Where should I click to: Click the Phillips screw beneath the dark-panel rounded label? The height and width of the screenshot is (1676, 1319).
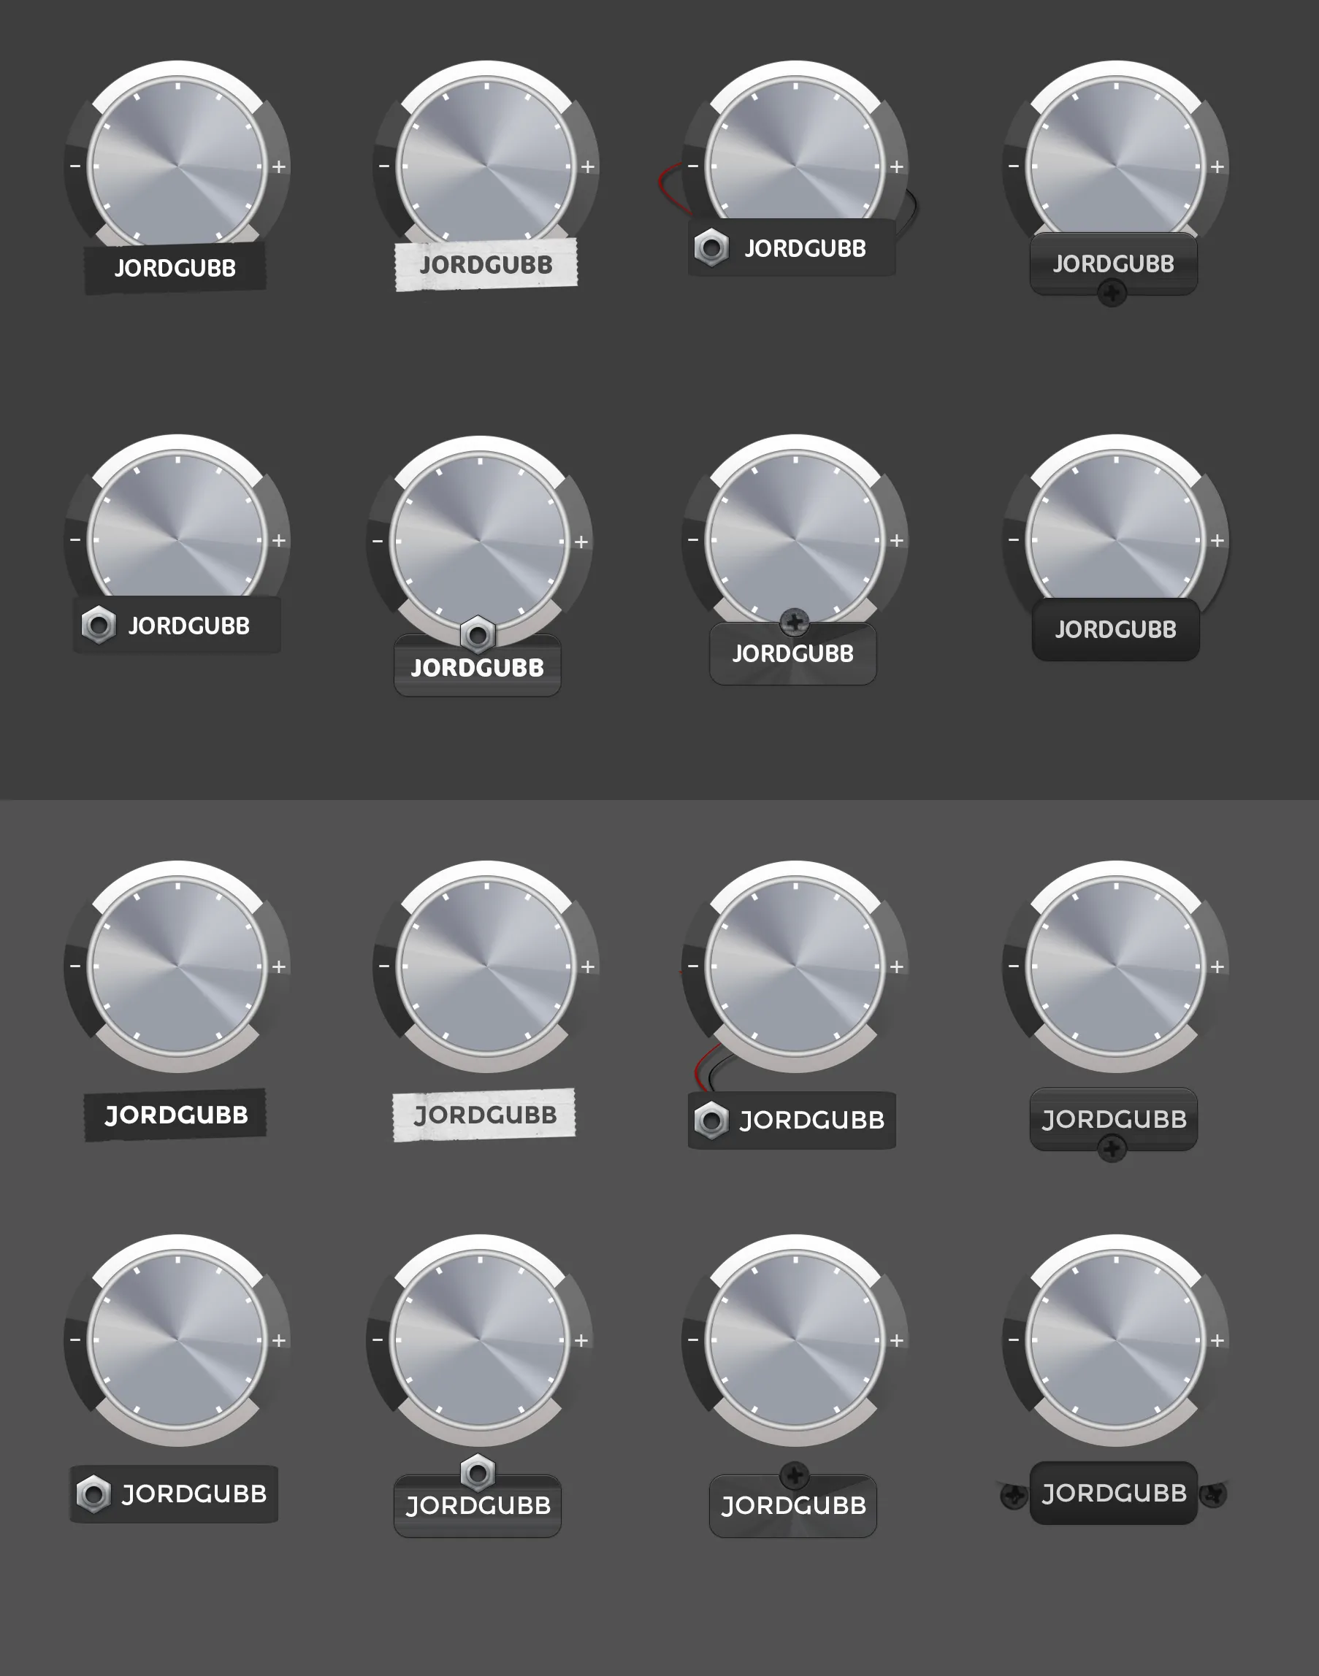(x=1112, y=293)
